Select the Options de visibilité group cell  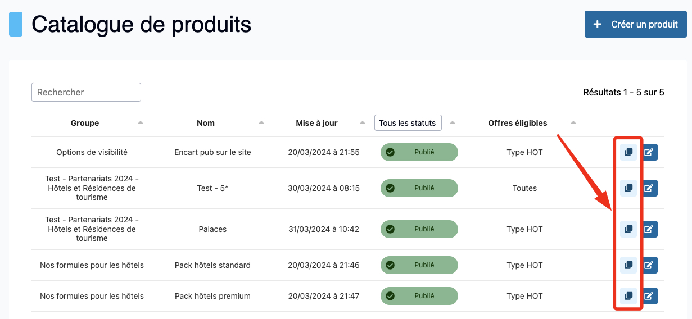point(92,152)
